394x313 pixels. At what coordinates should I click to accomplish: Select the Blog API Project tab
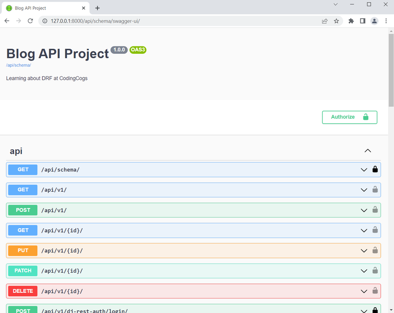coord(45,8)
